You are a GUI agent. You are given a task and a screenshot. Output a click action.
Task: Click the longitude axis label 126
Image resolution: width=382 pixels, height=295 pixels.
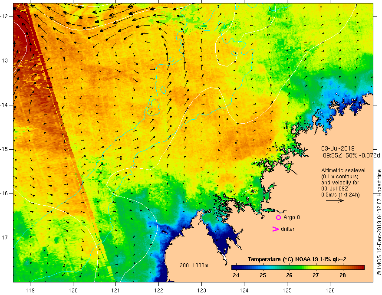point(330,290)
